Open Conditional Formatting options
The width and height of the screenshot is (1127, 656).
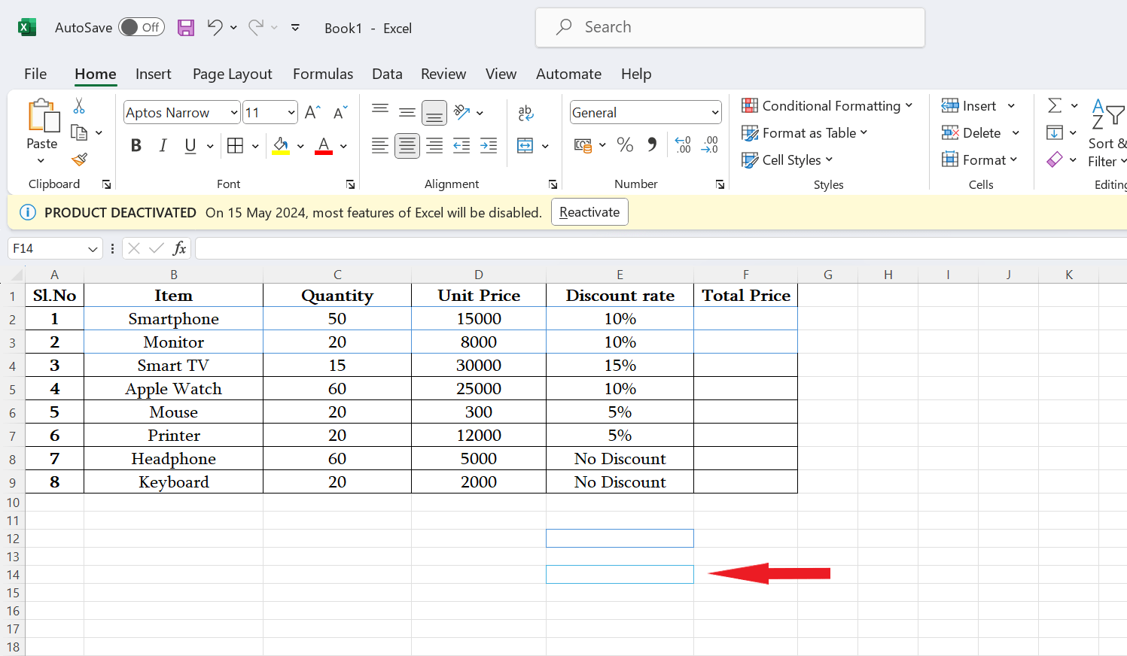coord(828,105)
